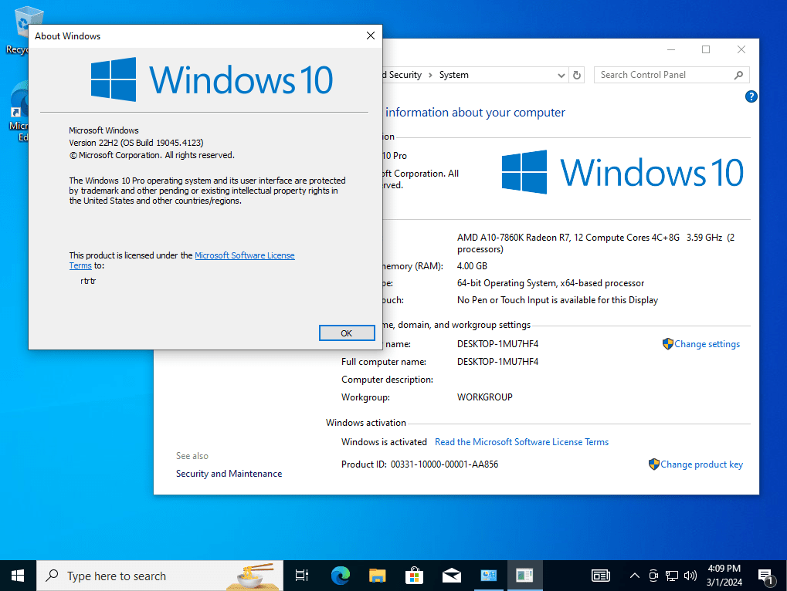The image size is (787, 591).
Task: Switch to Control Panel taskbar icon
Action: click(x=488, y=576)
